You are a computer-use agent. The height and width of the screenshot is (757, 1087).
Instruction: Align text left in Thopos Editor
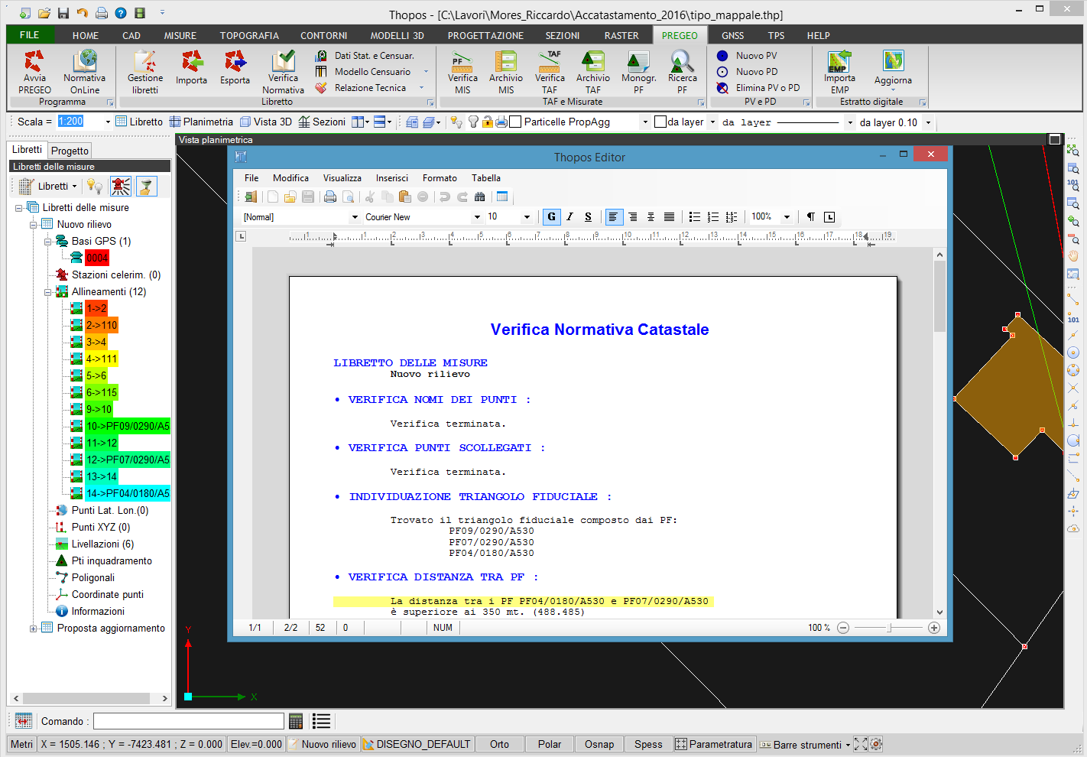[x=614, y=217]
